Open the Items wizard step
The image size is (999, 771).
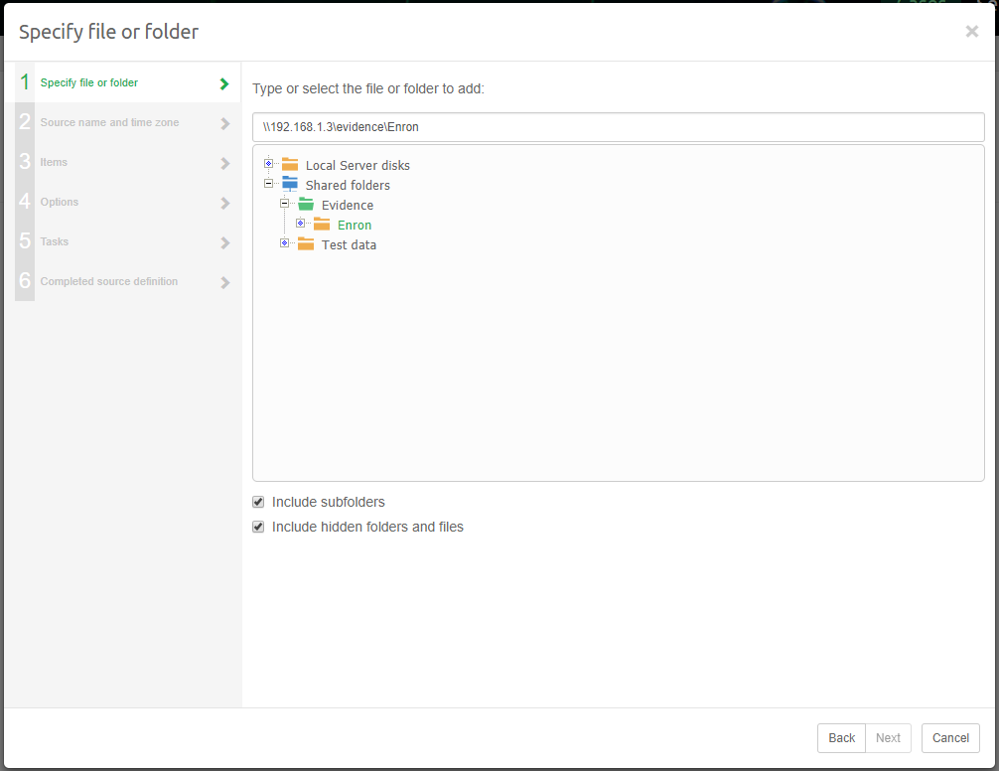[x=54, y=163]
